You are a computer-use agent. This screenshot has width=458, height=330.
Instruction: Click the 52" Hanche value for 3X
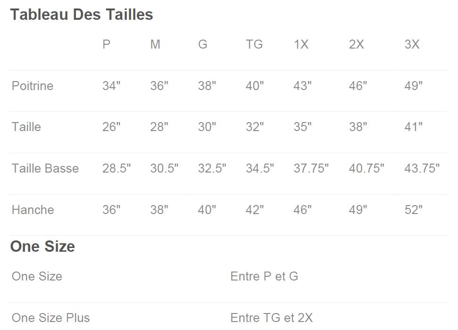click(413, 210)
